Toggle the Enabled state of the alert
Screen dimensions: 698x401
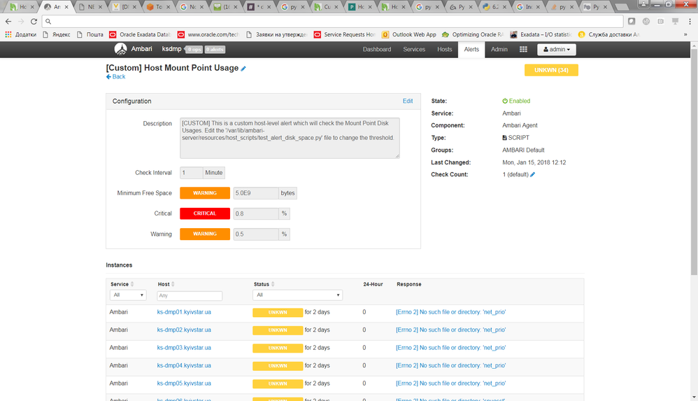tap(516, 101)
